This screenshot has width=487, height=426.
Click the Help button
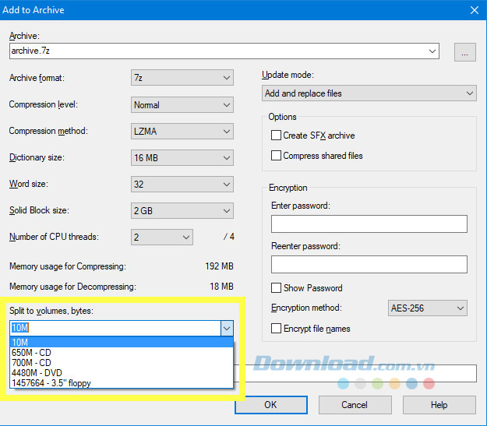coord(439,405)
